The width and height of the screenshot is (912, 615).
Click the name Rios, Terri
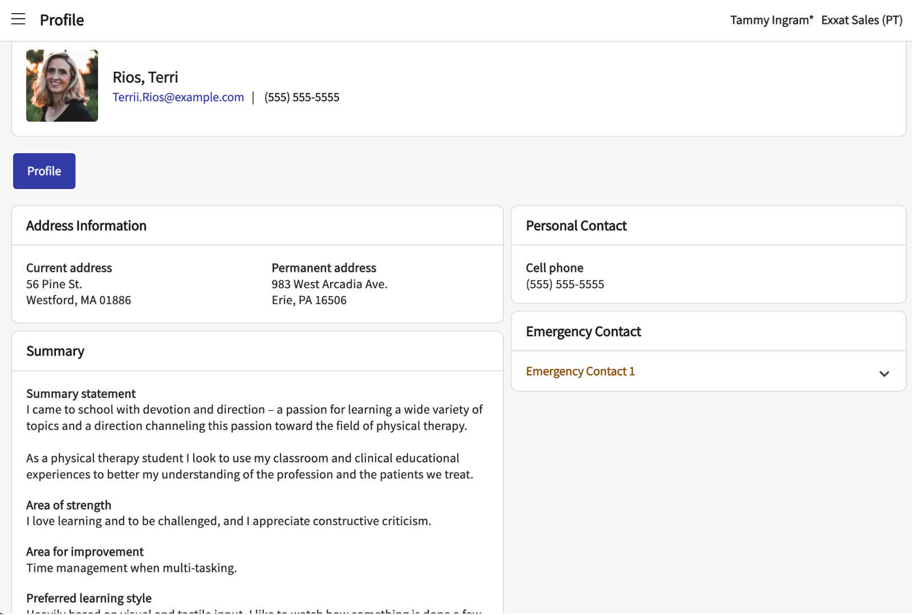145,77
